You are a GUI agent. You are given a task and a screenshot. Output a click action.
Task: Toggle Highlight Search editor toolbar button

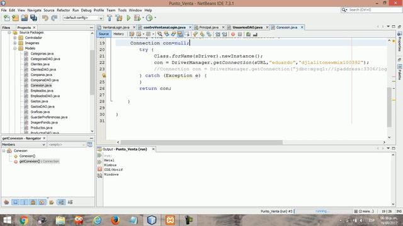tap(180, 34)
